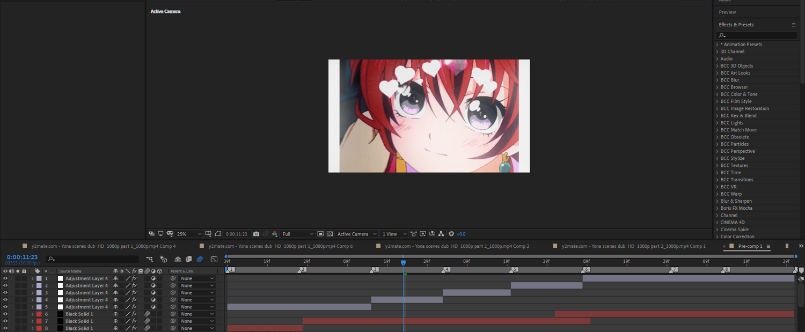The image size is (805, 332).
Task: Expand layer 6 Black Solid 1 properties
Action: point(32,314)
